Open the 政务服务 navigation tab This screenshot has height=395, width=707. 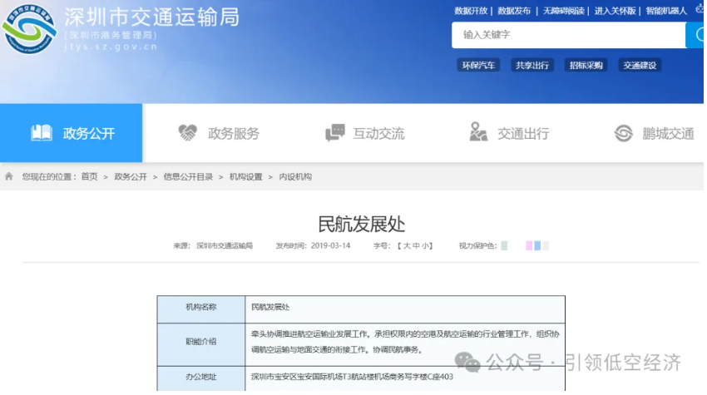233,133
